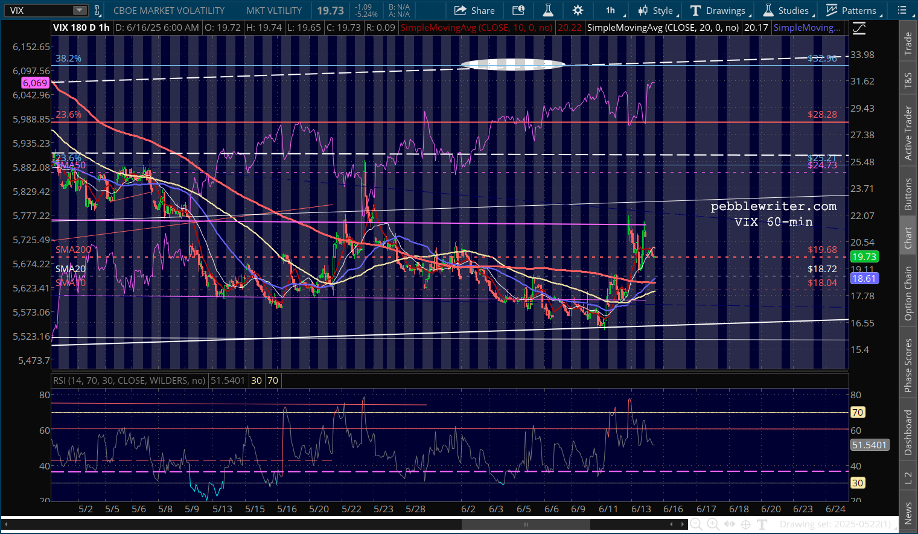This screenshot has height=534, width=918.
Task: Click the zoom in magnifier icon
Action: (713, 524)
